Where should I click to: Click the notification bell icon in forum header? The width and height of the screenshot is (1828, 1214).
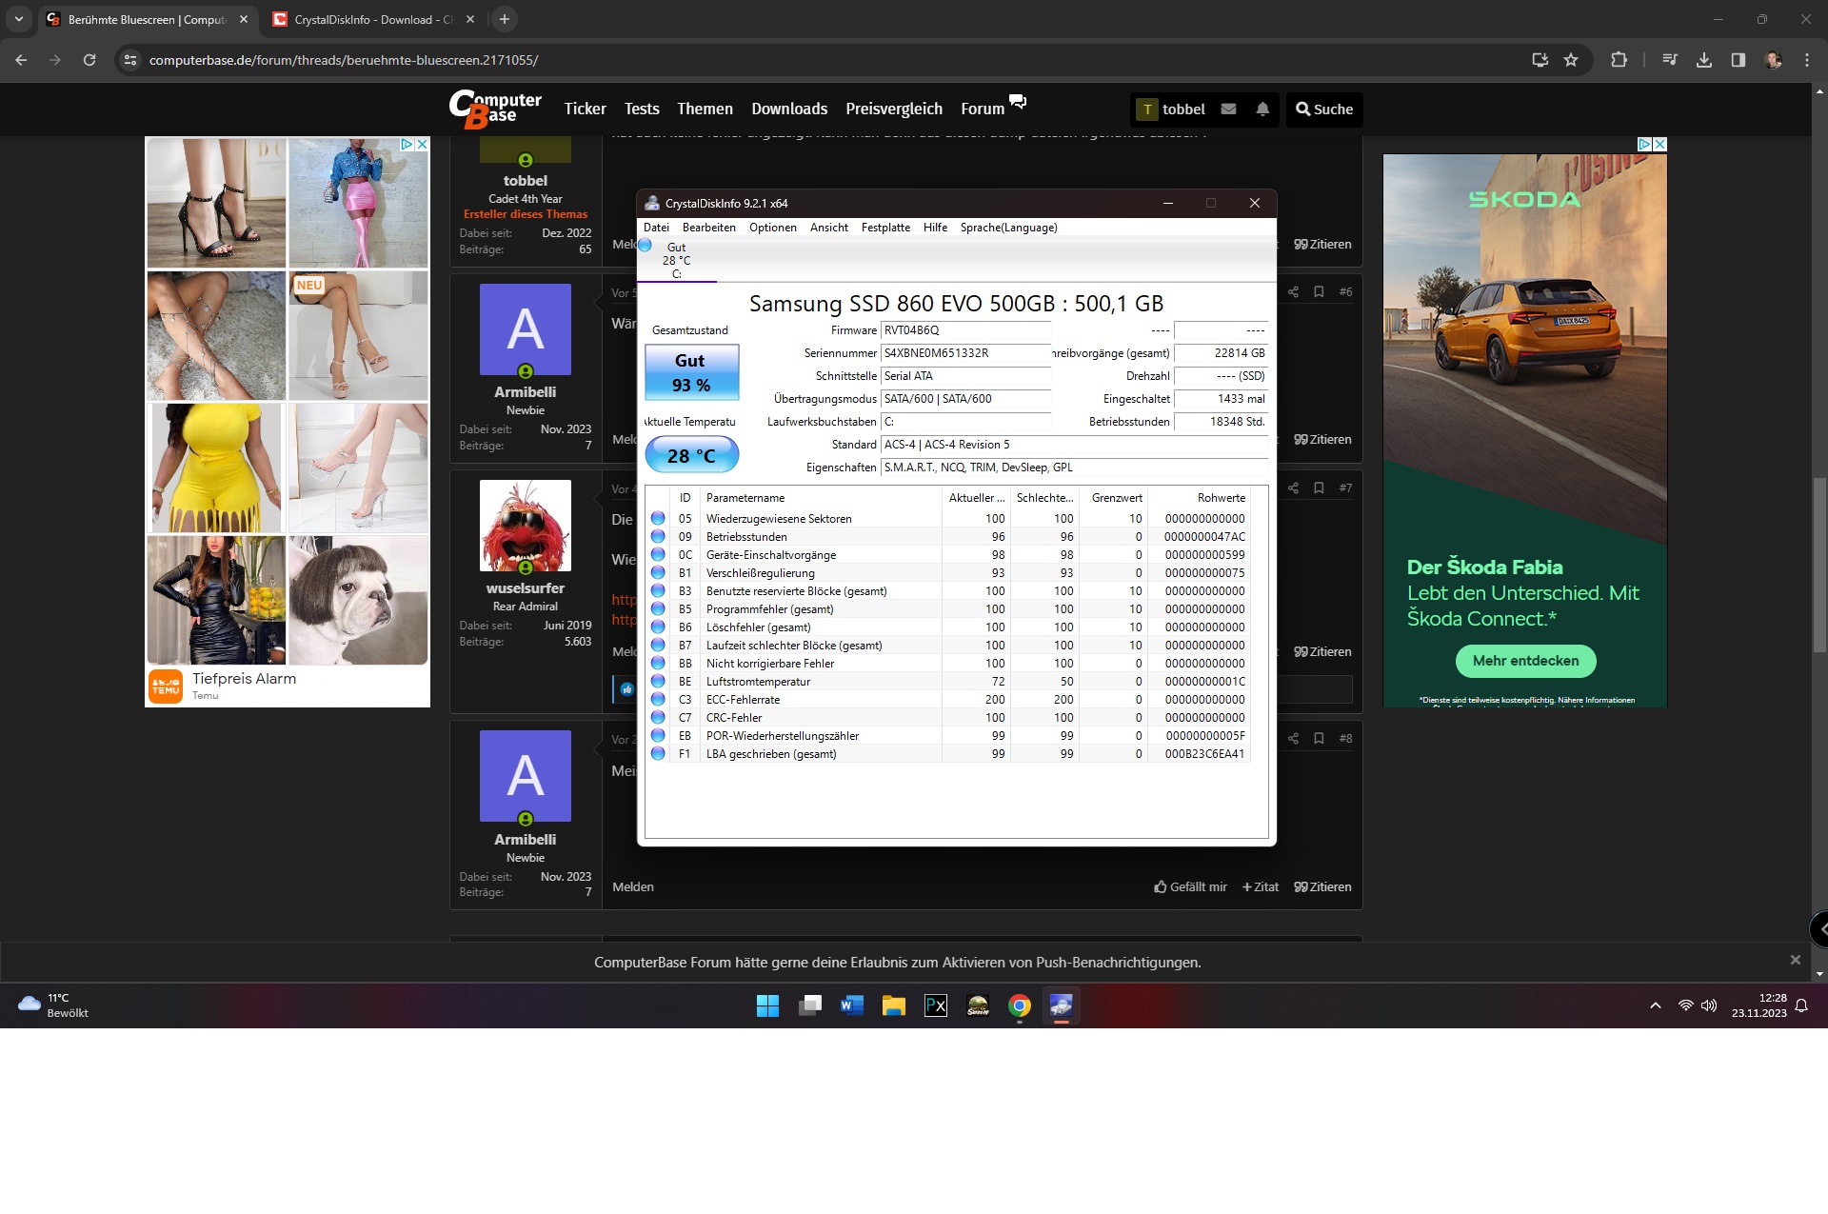1262,109
